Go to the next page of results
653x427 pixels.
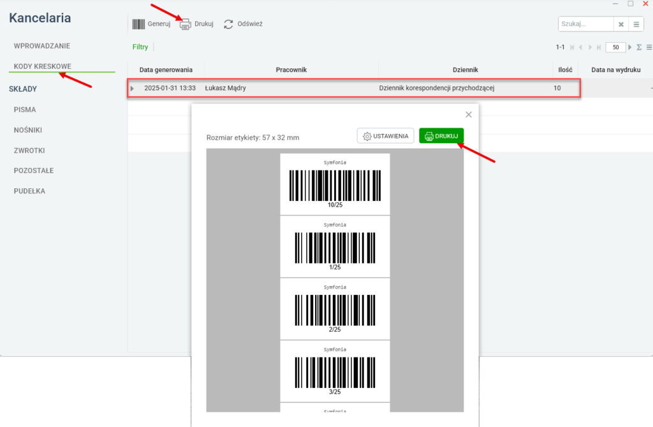590,47
